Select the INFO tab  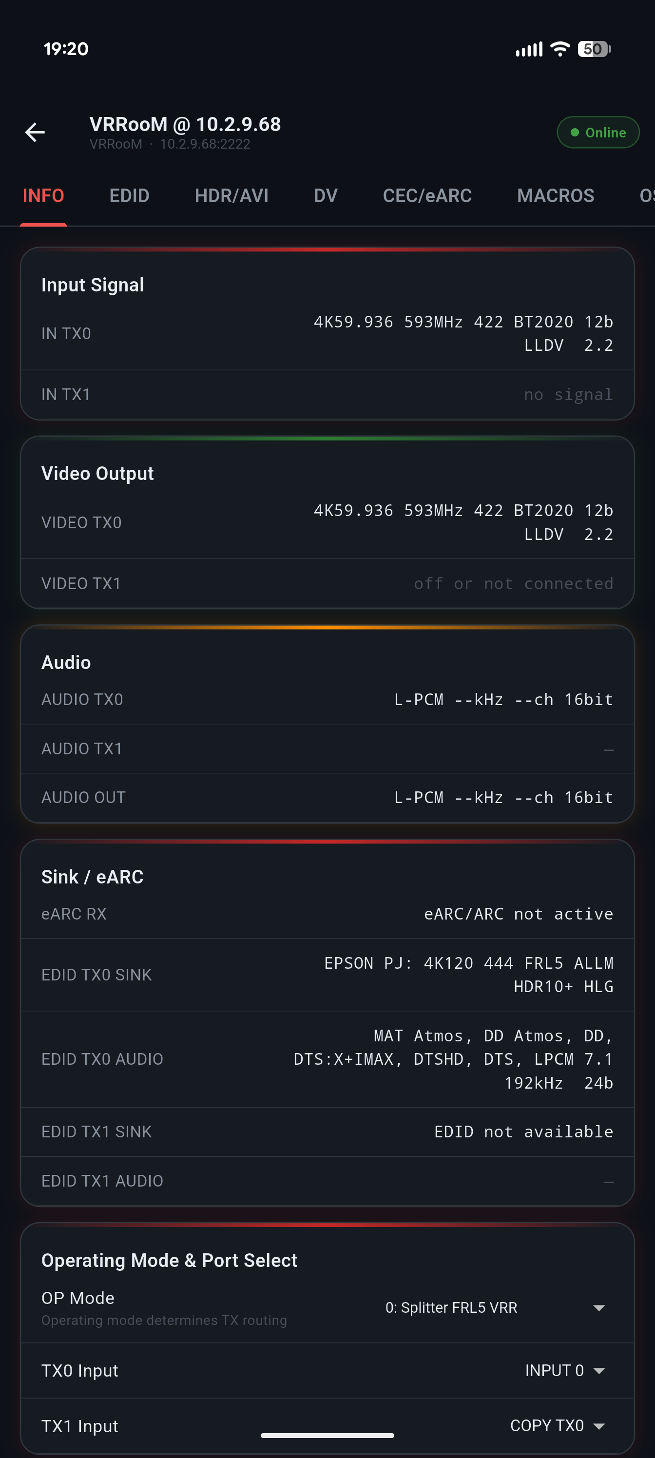(43, 196)
